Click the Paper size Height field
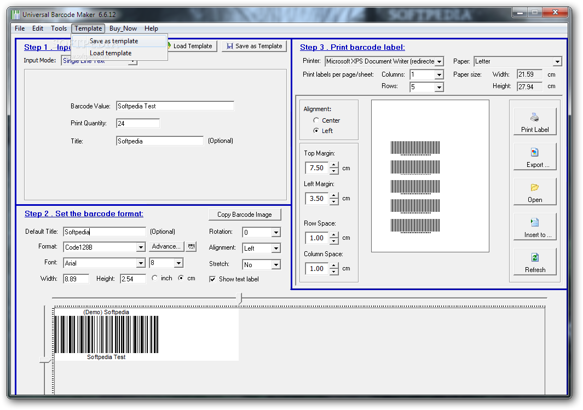Screen dimensions: 583x410 click(x=529, y=86)
